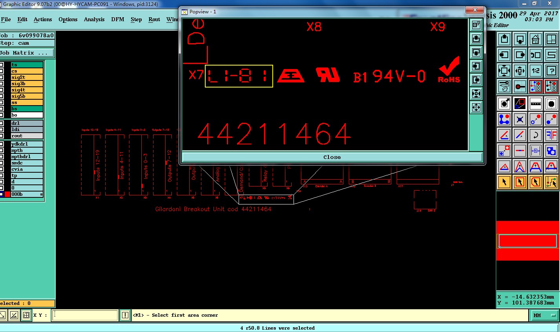
Task: Click the question mark help icon
Action: click(x=551, y=71)
